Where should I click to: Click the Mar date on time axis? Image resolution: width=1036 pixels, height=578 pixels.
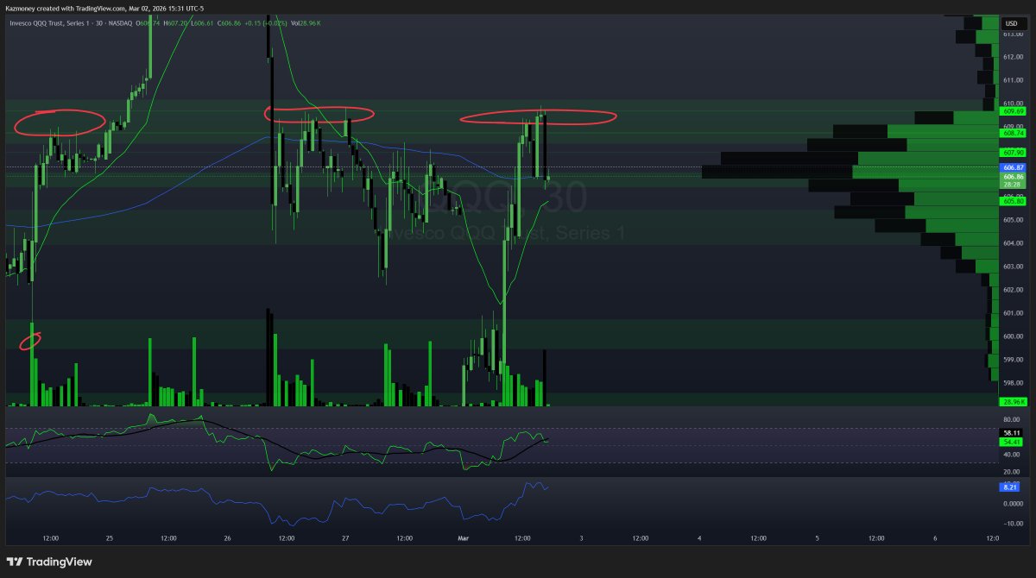pos(462,538)
